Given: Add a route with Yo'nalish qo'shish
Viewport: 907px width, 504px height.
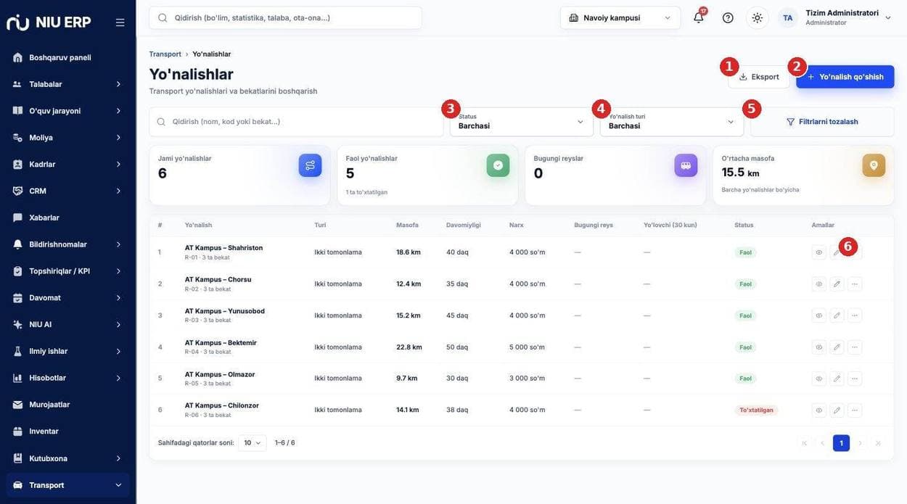Looking at the screenshot, I should point(845,77).
